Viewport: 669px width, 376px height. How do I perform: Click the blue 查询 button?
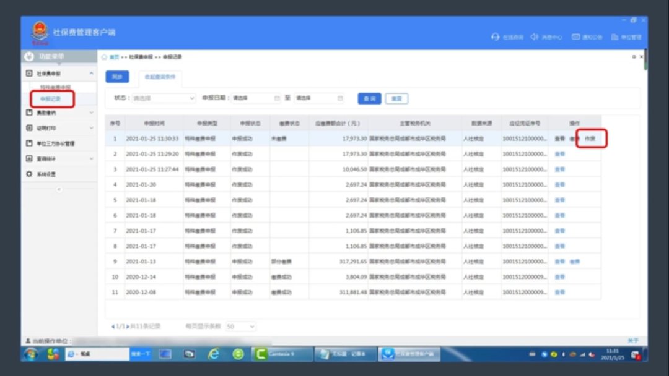point(369,98)
